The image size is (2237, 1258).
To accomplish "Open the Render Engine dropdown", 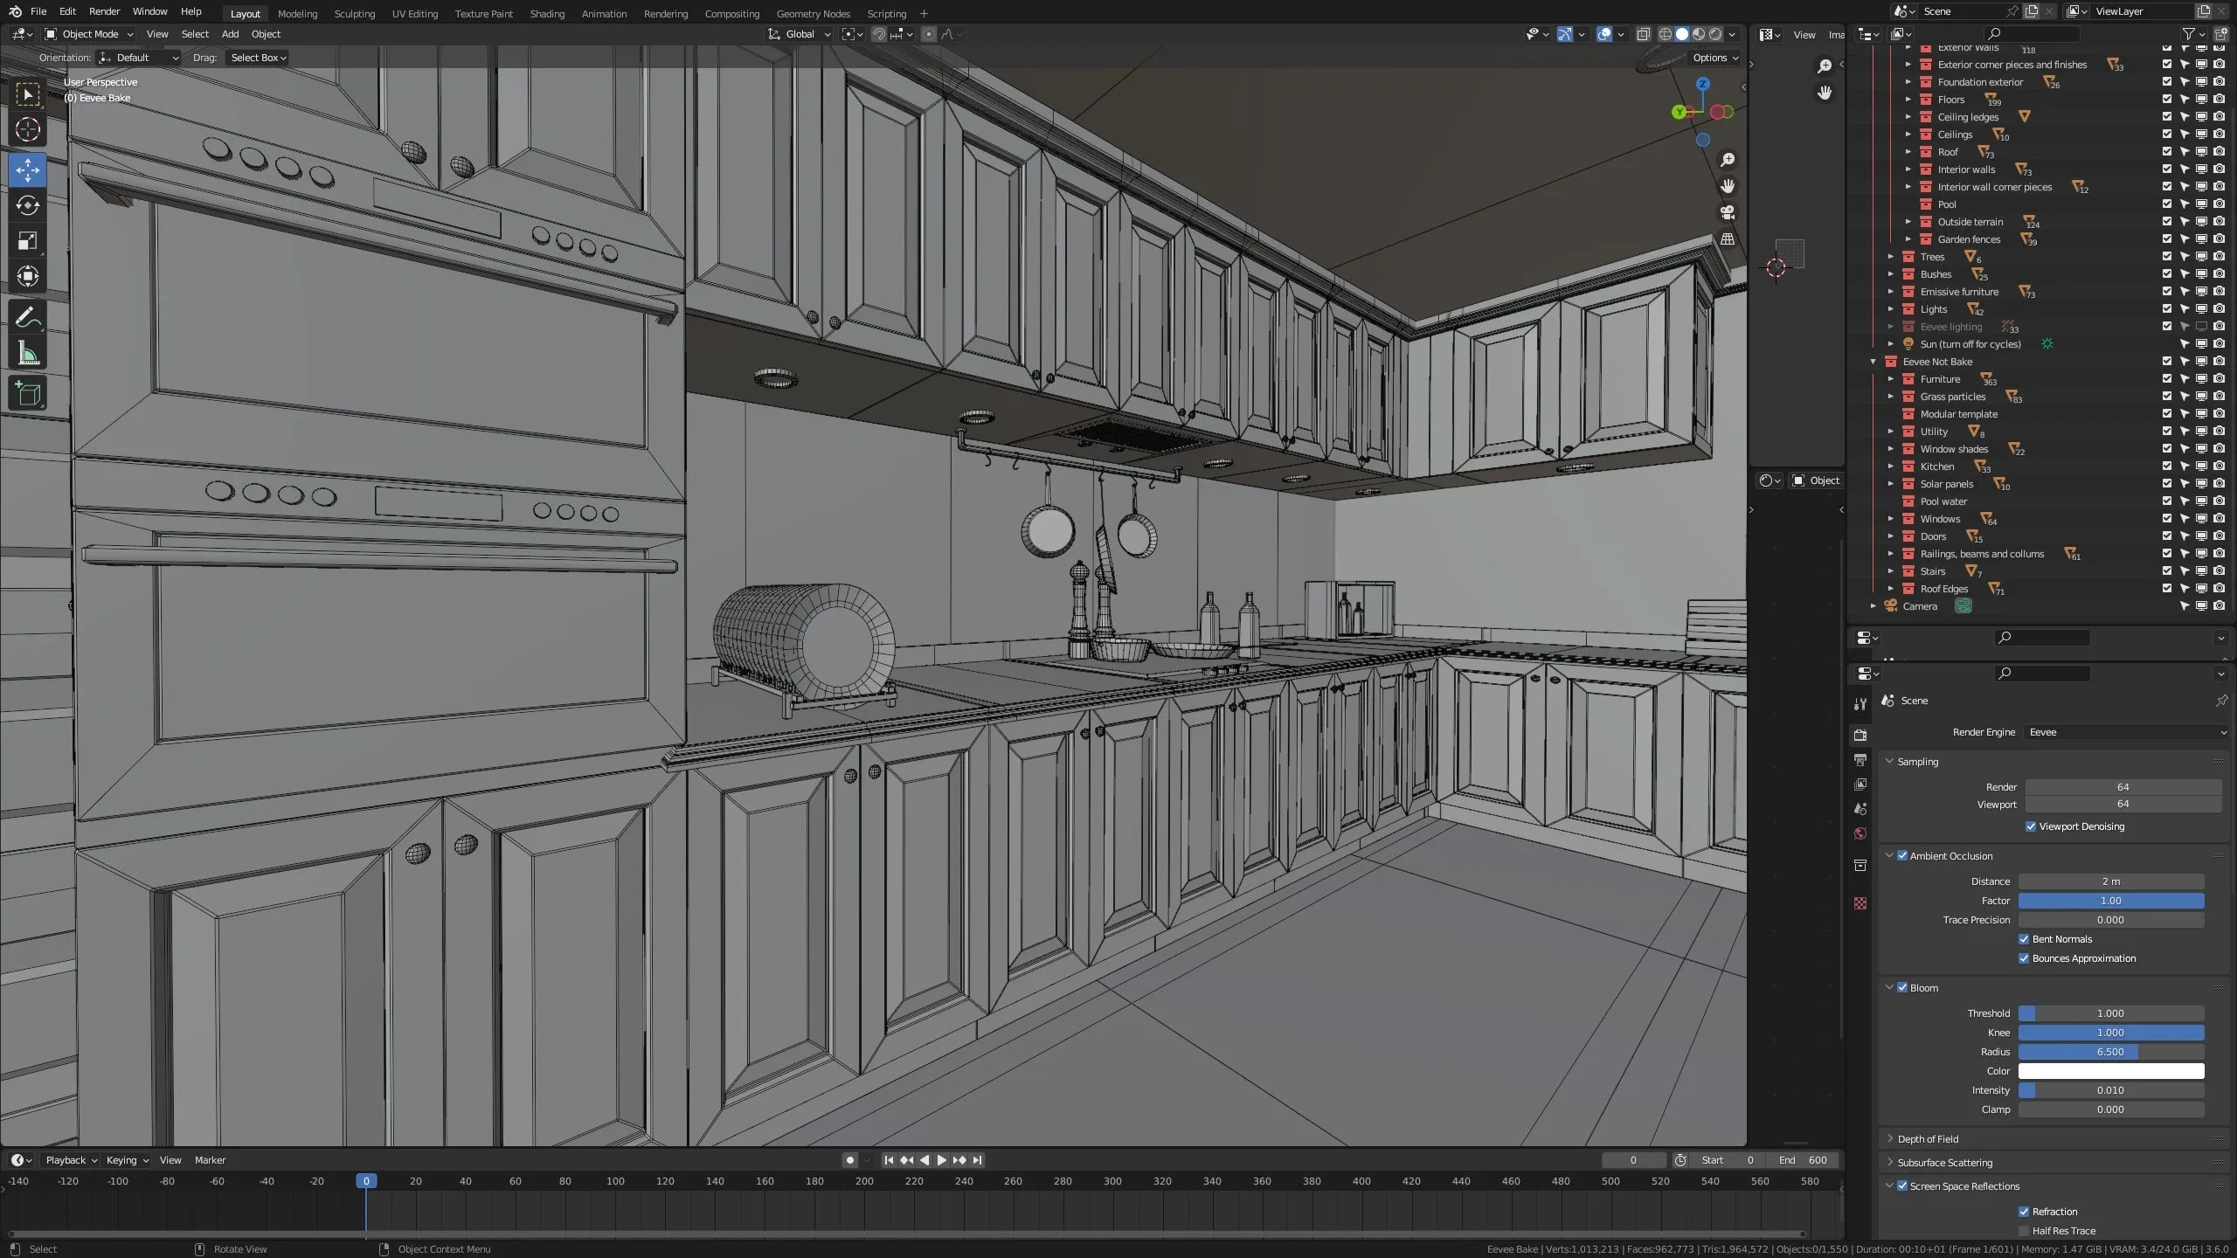I will 2125,732.
